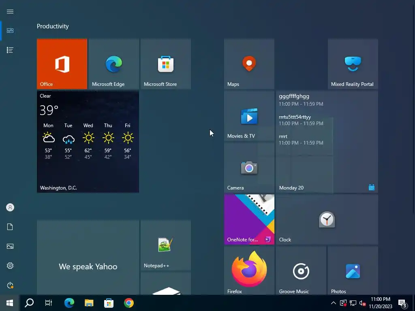Open OneNote for Windows tile
This screenshot has width=415, height=311.
[x=249, y=219]
